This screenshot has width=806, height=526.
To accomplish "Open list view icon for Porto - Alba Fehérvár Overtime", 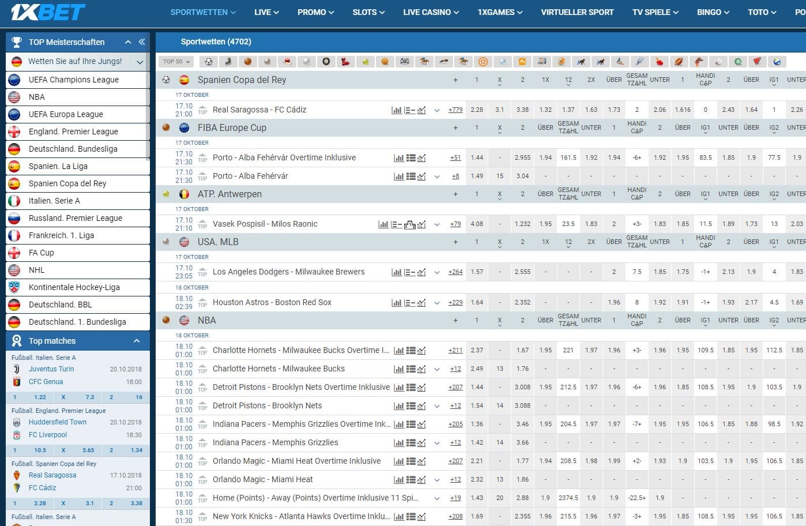I will click(x=411, y=158).
